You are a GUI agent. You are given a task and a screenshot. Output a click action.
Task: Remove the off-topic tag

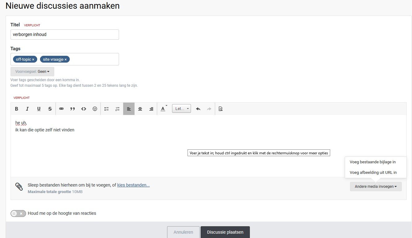point(33,59)
